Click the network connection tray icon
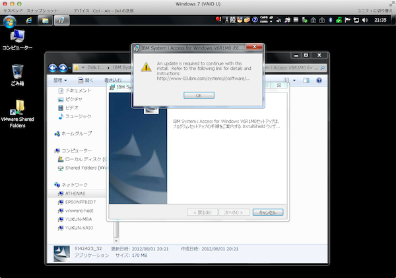Screen dimensions: 396x278 click(x=356, y=20)
